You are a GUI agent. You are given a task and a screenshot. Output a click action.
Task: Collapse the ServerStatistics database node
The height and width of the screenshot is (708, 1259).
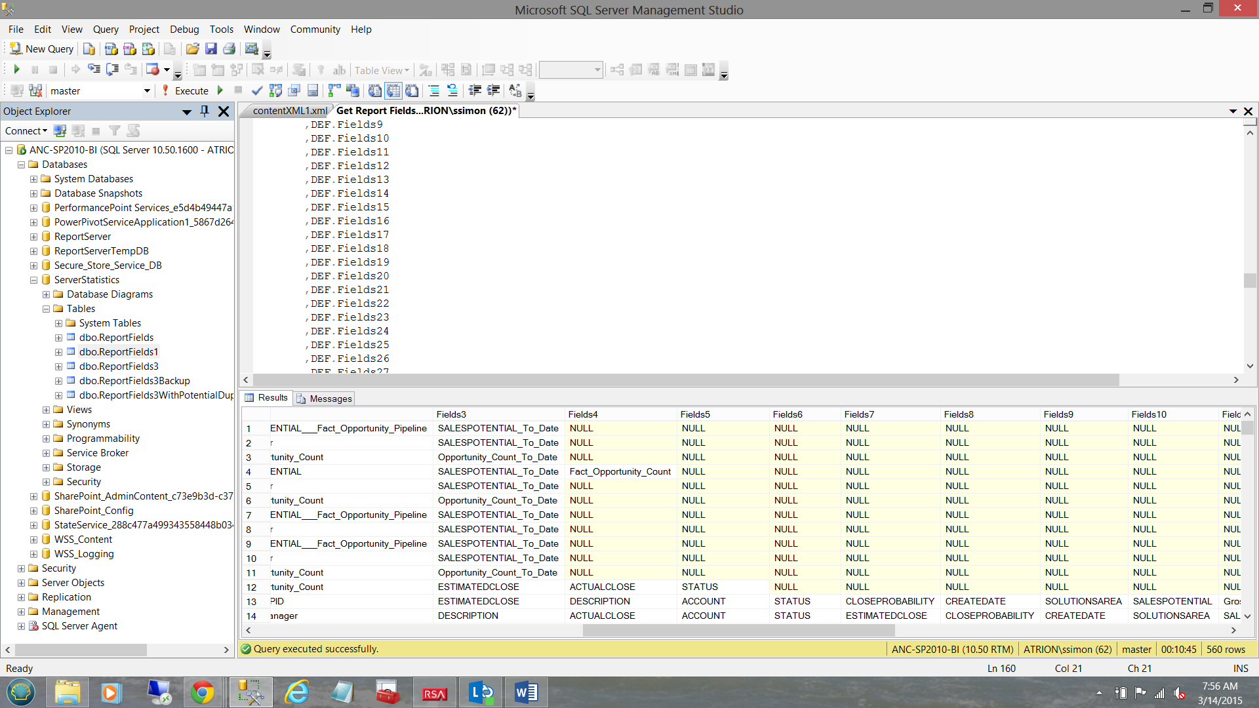coord(33,280)
